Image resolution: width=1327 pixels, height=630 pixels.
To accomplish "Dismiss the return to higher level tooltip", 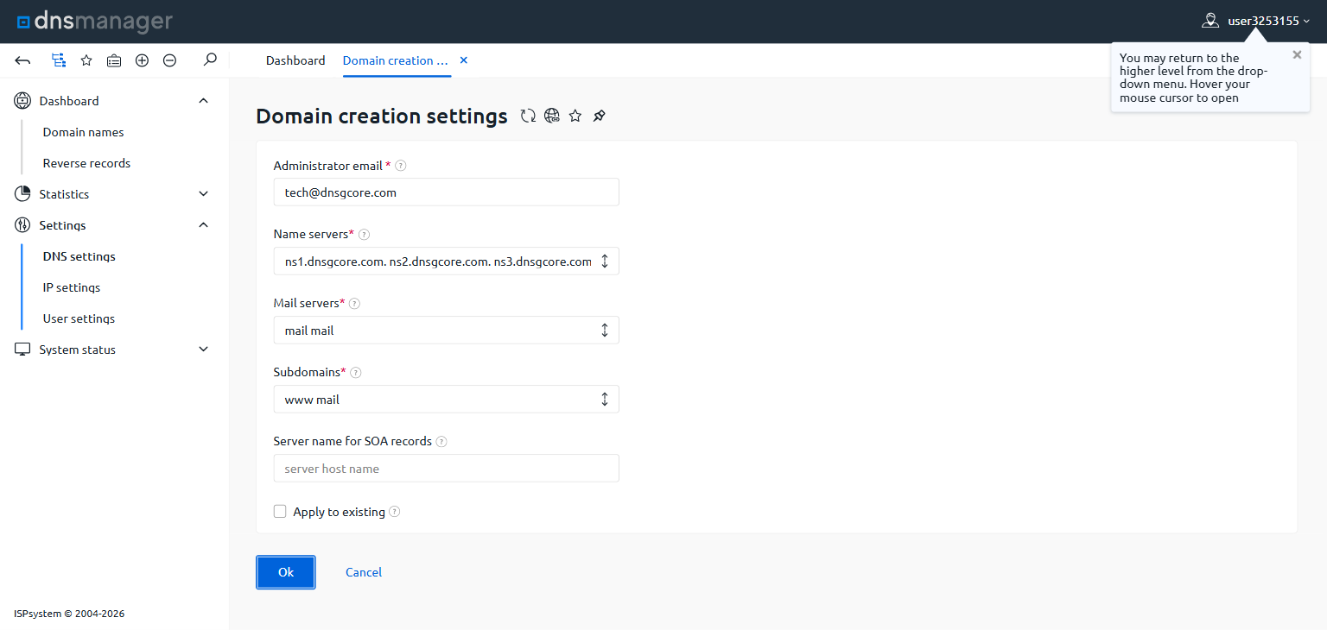I will [1297, 54].
